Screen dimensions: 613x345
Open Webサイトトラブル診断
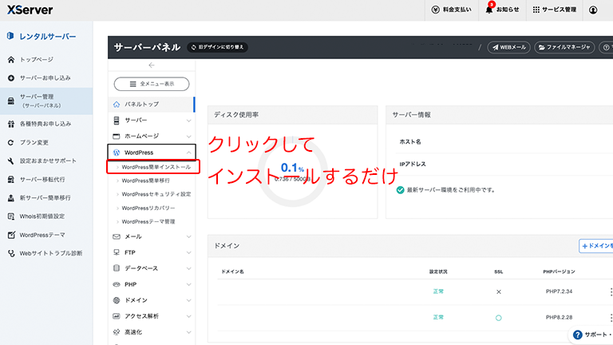coord(51,253)
